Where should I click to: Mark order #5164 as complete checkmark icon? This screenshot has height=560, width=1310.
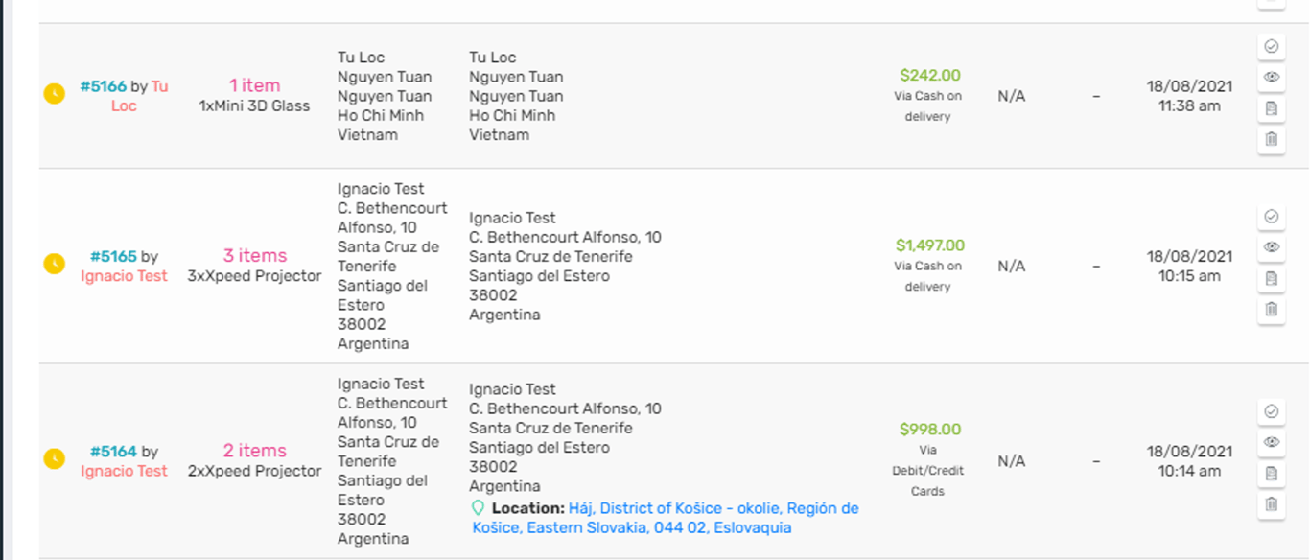click(x=1272, y=411)
